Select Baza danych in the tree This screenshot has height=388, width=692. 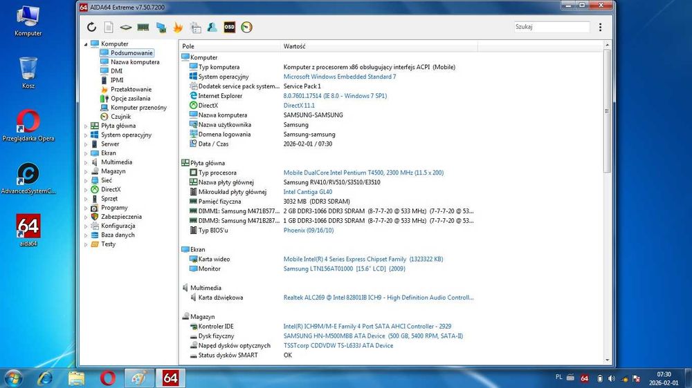[118, 235]
